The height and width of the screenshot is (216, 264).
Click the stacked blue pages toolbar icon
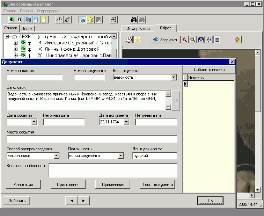[x=28, y=20]
